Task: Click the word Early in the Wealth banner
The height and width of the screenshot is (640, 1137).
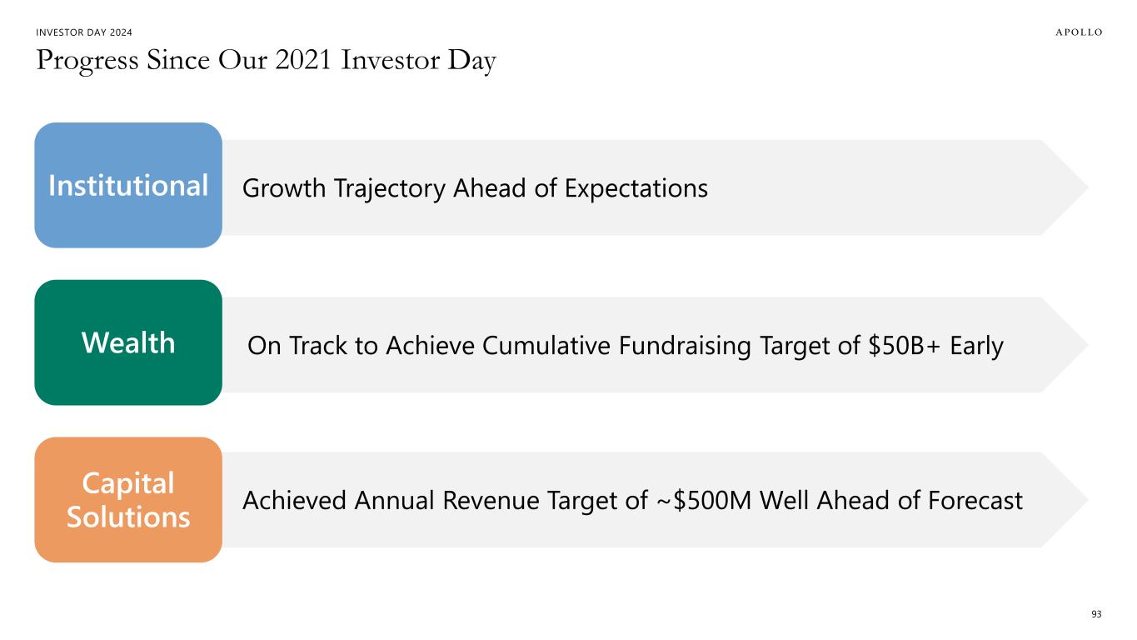Action: tap(975, 346)
